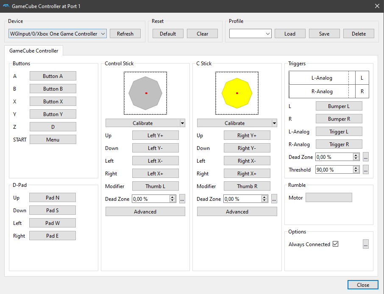Open the Profile combo box
Image resolution: width=384 pixels, height=294 pixels.
coord(250,34)
